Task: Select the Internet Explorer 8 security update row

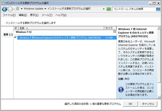Action: [x=67, y=38]
